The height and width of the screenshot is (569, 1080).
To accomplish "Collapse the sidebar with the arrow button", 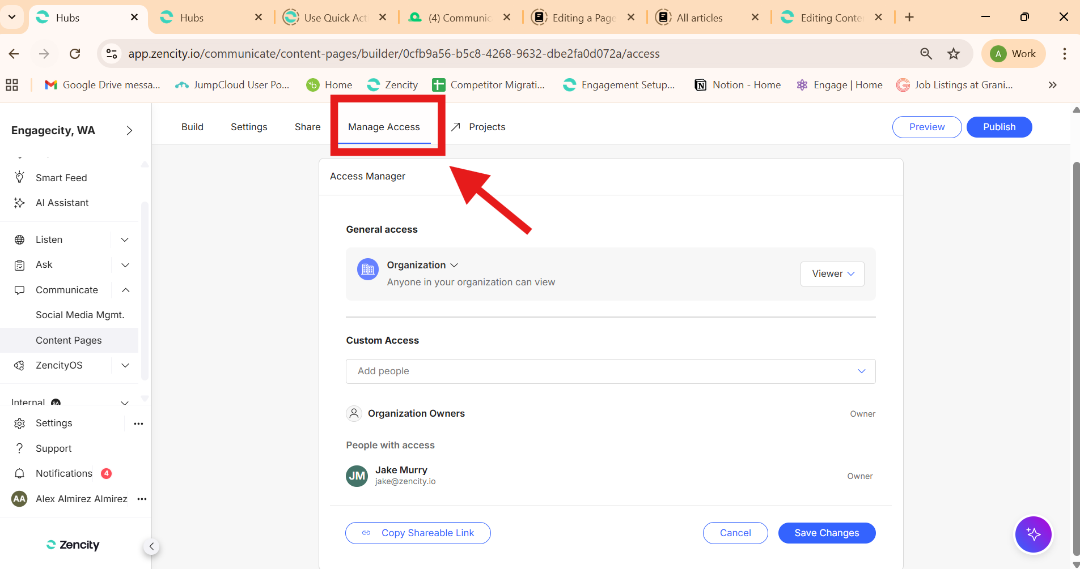I will point(151,546).
